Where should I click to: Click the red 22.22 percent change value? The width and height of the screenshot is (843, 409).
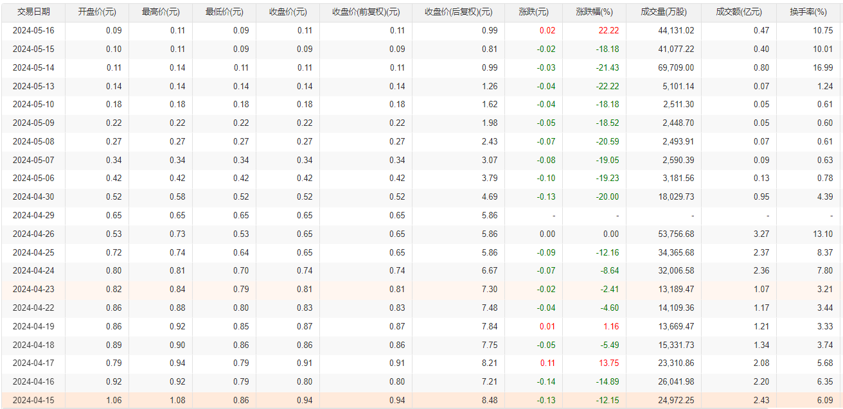point(608,31)
